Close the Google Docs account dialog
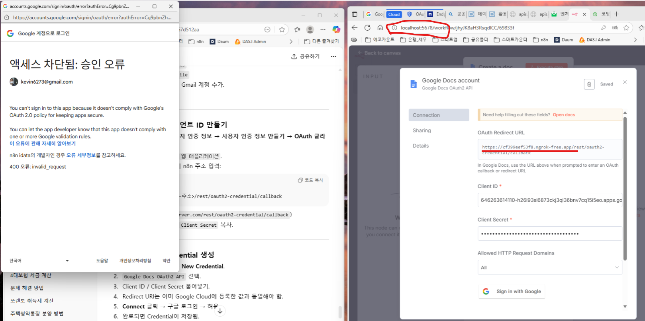This screenshot has width=645, height=321. click(x=625, y=82)
